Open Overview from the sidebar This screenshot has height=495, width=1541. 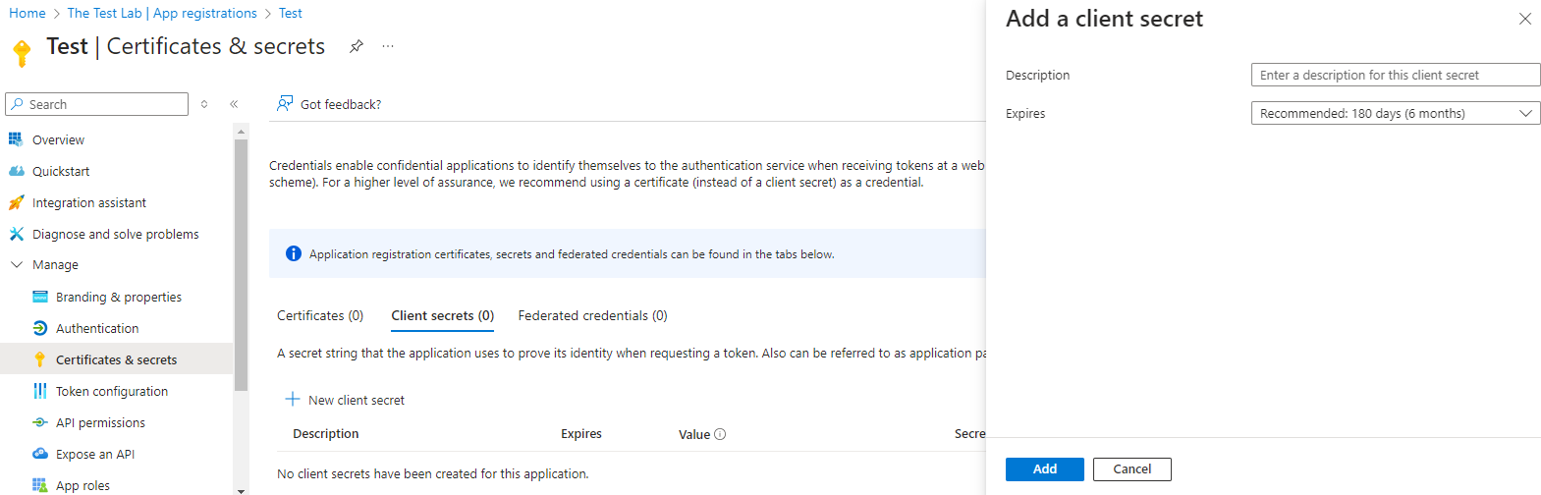[x=58, y=140]
